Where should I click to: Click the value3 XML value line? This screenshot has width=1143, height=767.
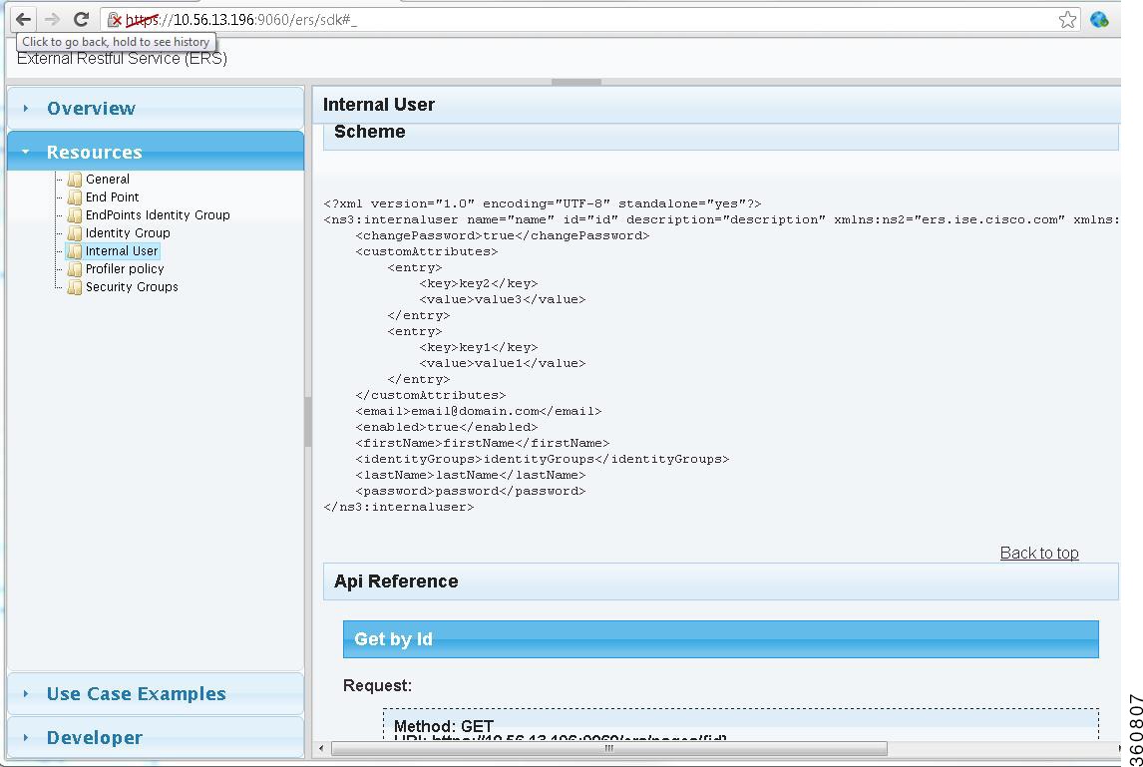[503, 299]
